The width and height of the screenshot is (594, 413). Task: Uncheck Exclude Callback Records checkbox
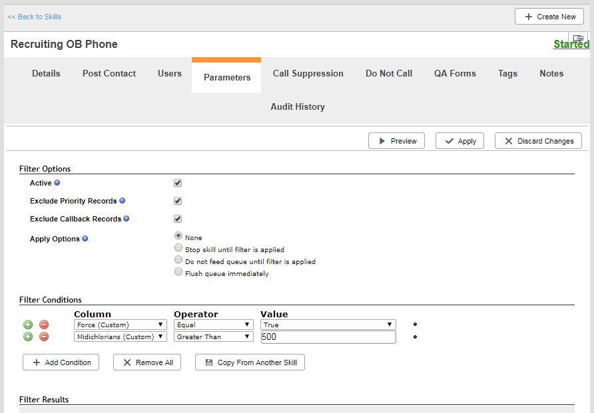(x=178, y=219)
